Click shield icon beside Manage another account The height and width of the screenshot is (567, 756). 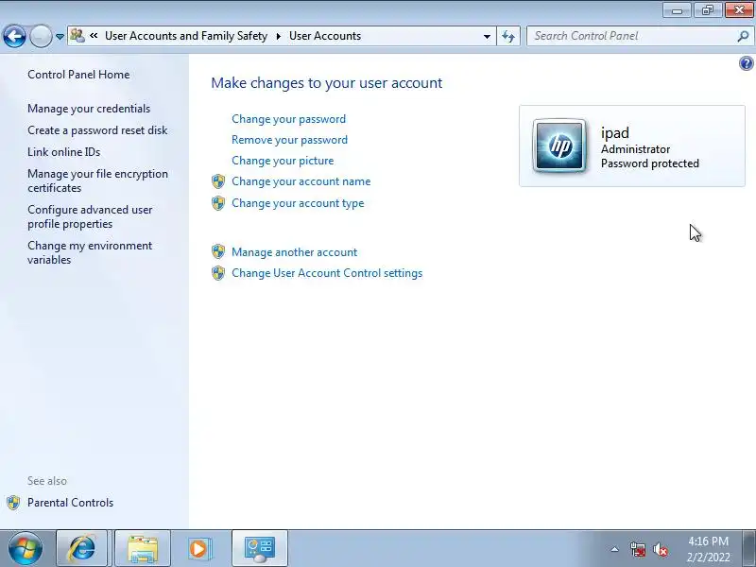(x=218, y=251)
